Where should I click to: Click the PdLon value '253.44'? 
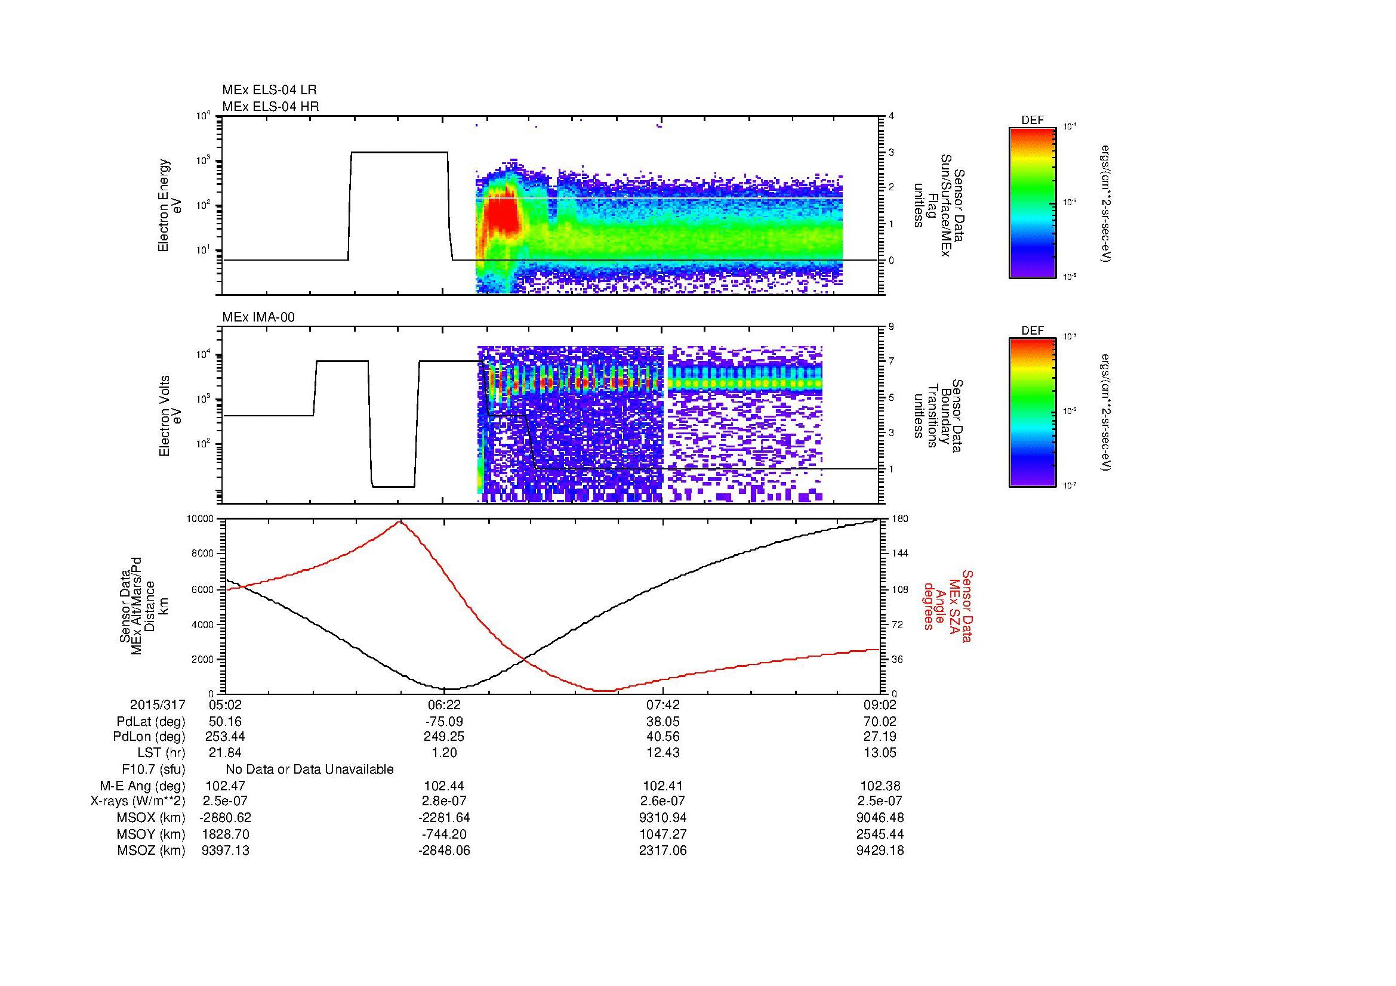[225, 737]
